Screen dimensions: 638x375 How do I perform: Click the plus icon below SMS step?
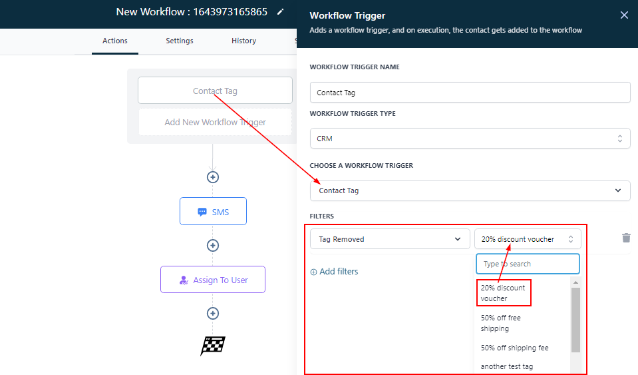pos(213,245)
